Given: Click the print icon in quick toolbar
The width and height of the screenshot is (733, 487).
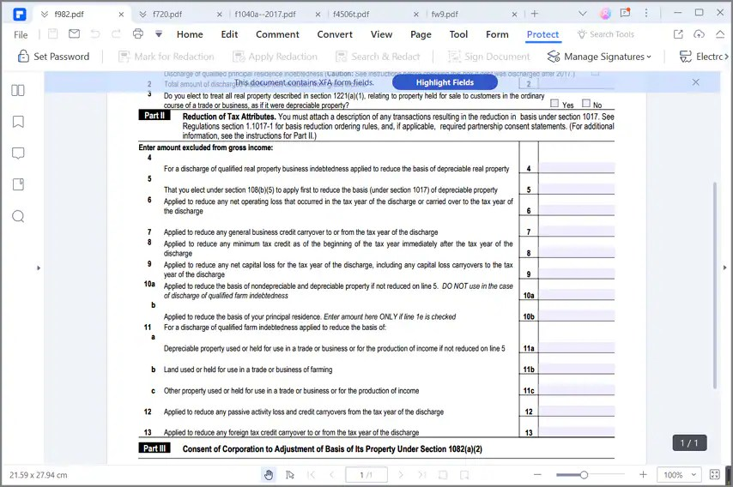Looking at the screenshot, I should point(138,34).
